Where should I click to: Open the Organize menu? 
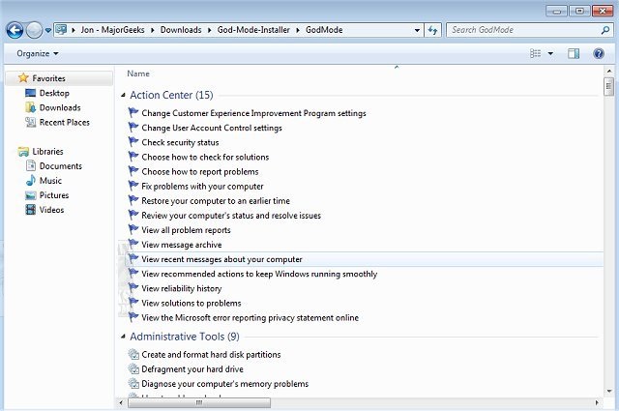click(x=37, y=54)
